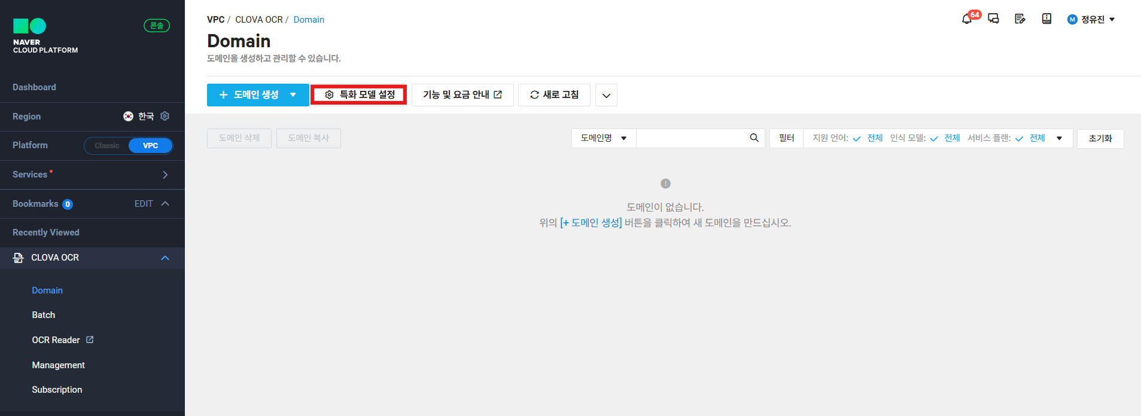Click the 서비스 플랜 전체 filter value
This screenshot has width=1141, height=416.
(x=1037, y=138)
